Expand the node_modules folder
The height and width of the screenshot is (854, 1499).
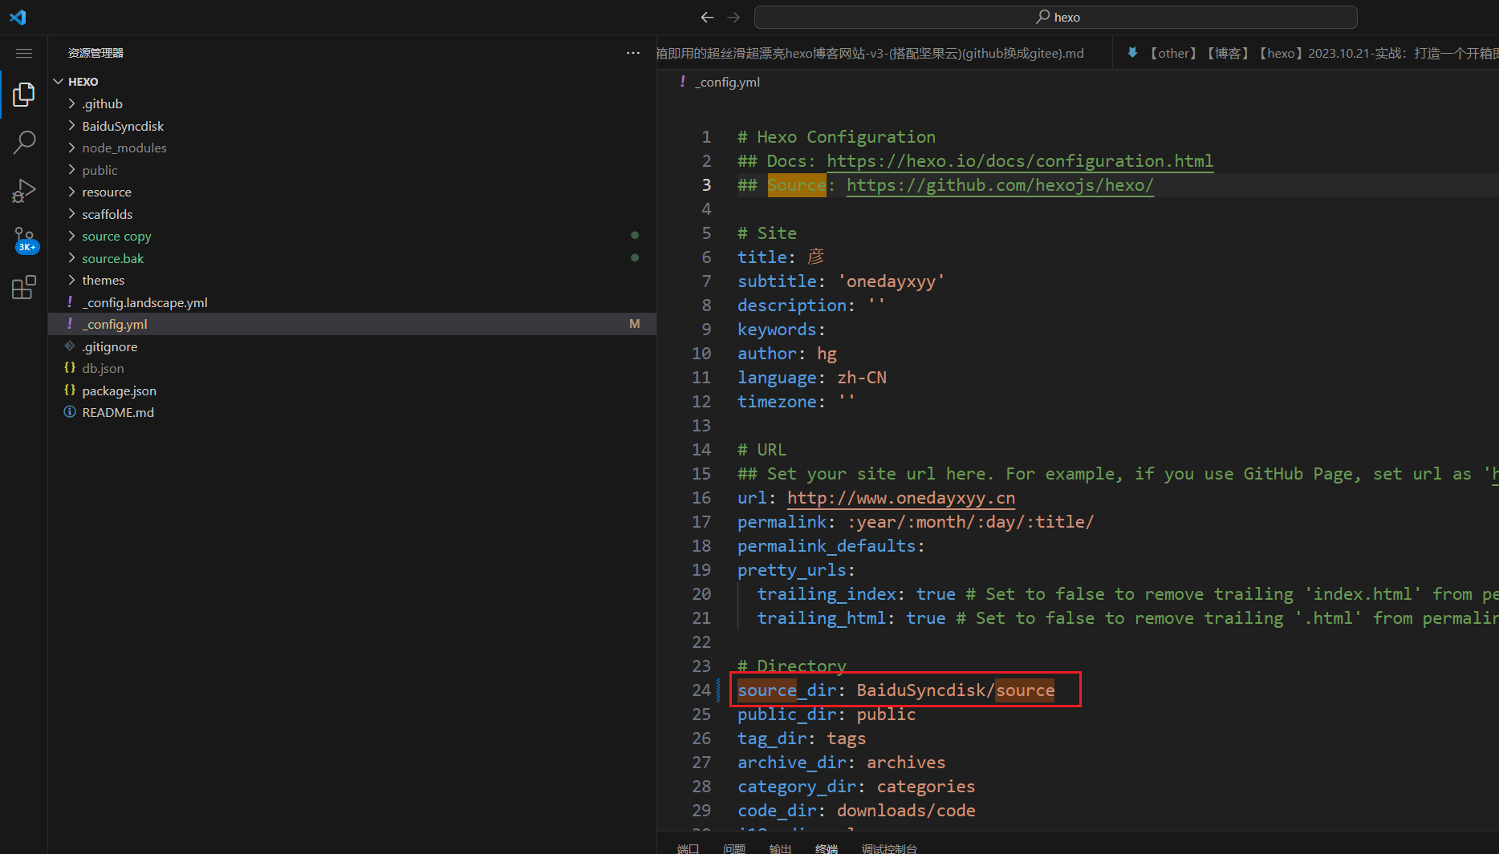(x=353, y=148)
